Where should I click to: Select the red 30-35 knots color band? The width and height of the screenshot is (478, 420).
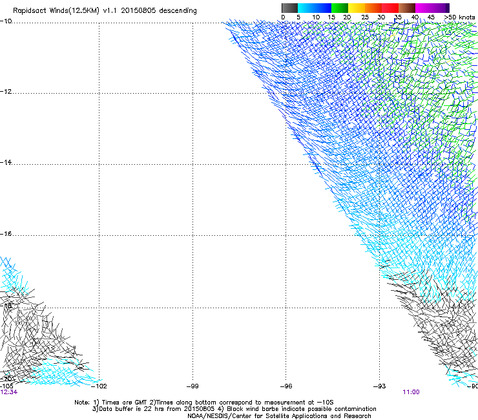[390, 8]
